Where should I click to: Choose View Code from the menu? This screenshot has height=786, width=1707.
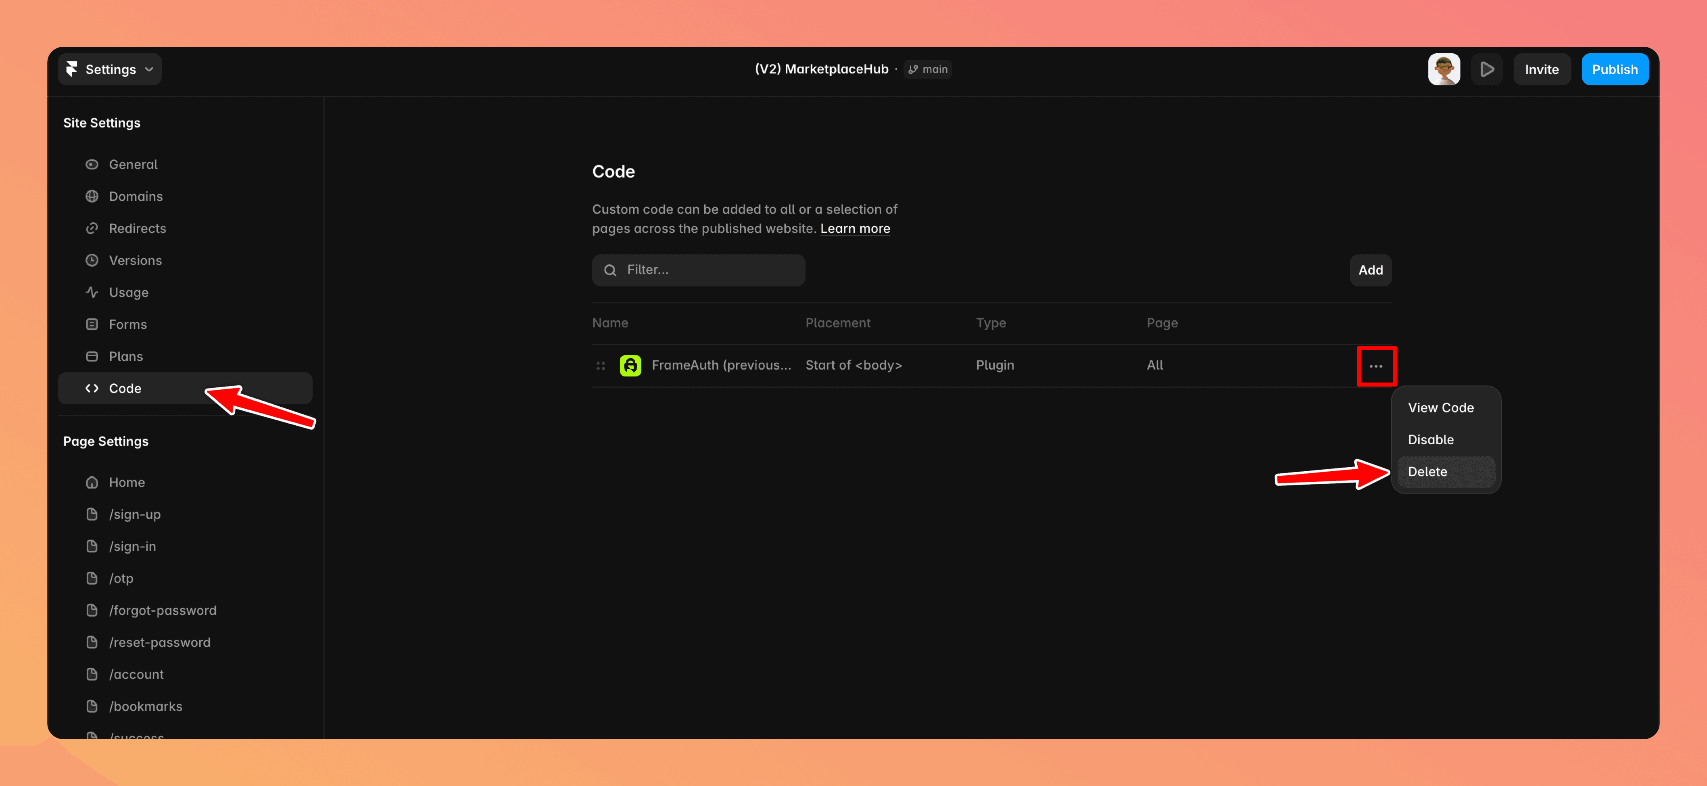tap(1446, 408)
